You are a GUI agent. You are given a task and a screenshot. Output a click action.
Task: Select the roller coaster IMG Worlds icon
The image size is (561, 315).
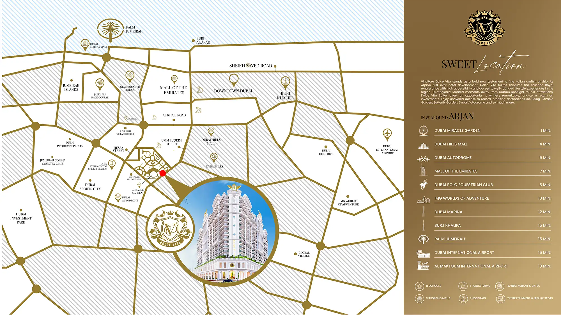coord(424,200)
